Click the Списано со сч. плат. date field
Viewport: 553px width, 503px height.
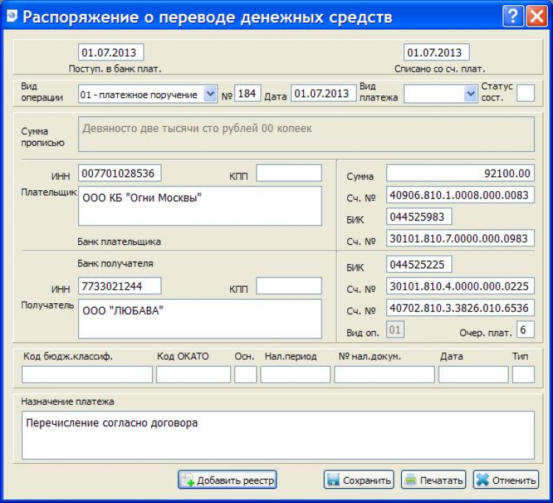point(437,52)
